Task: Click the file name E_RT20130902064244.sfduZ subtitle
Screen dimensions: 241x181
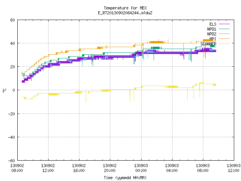Action: [125, 13]
